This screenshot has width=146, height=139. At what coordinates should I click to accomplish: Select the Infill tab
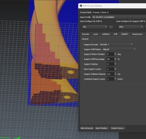[x=116, y=34]
